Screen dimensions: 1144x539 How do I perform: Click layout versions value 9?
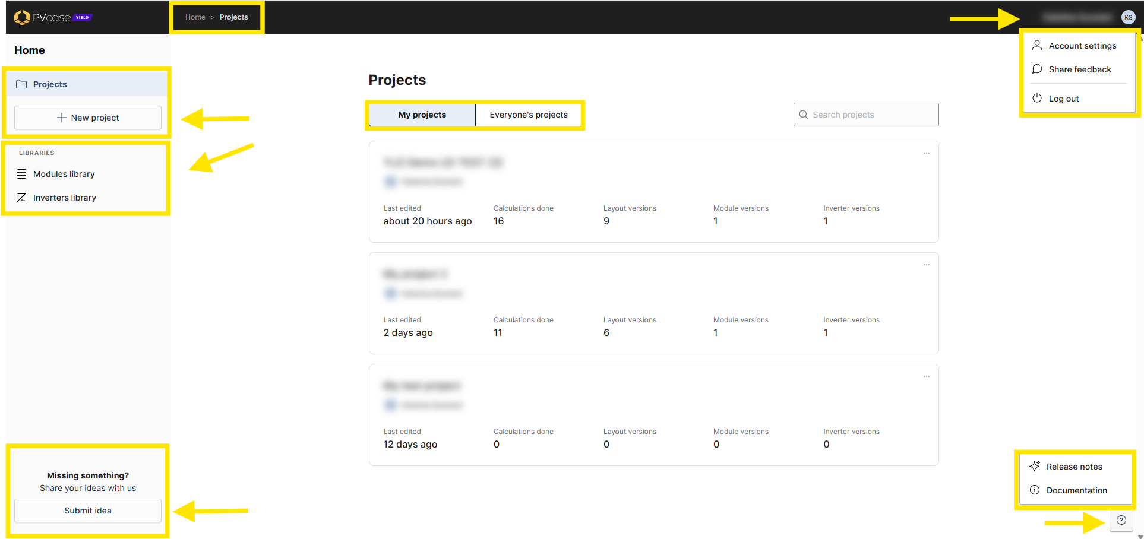pyautogui.click(x=606, y=221)
